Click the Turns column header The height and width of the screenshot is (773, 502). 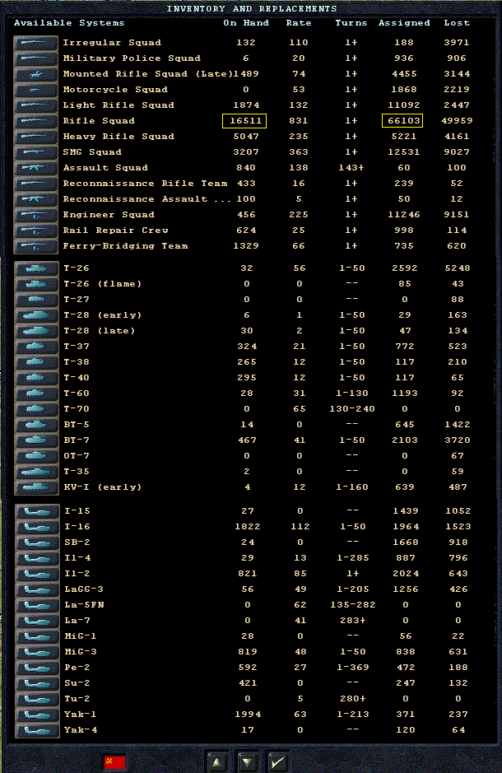[x=351, y=23]
